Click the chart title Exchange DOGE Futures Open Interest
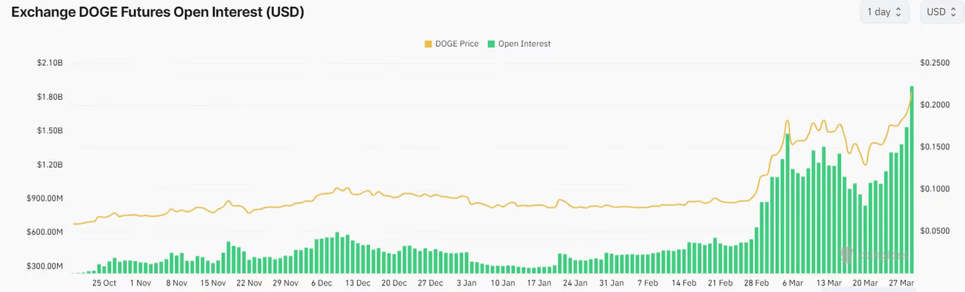The width and height of the screenshot is (965, 292). 158,13
